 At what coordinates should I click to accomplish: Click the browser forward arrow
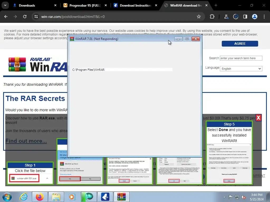pos(15,17)
